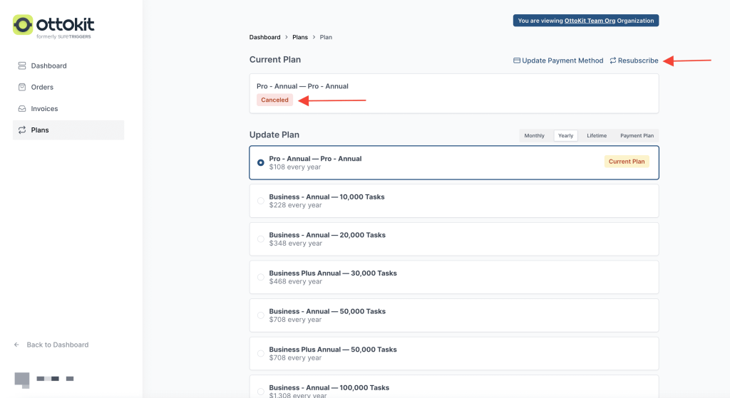The height and width of the screenshot is (398, 730).
Task: Switch to the Lifetime plans tab
Action: [597, 135]
